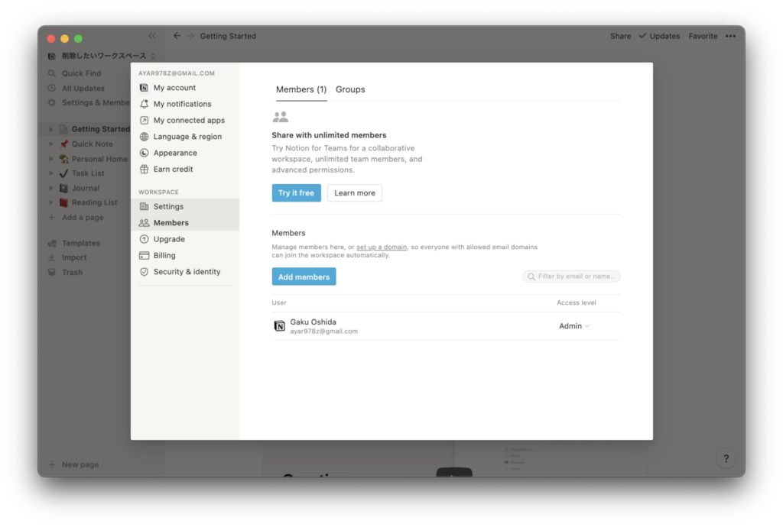Image resolution: width=783 pixels, height=527 pixels.
Task: Click the Quick Find magnifier icon
Action: (51, 73)
